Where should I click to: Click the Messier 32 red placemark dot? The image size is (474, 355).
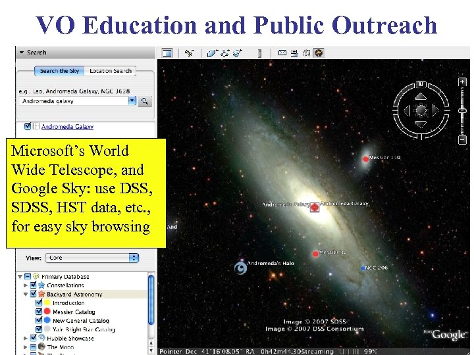click(315, 254)
